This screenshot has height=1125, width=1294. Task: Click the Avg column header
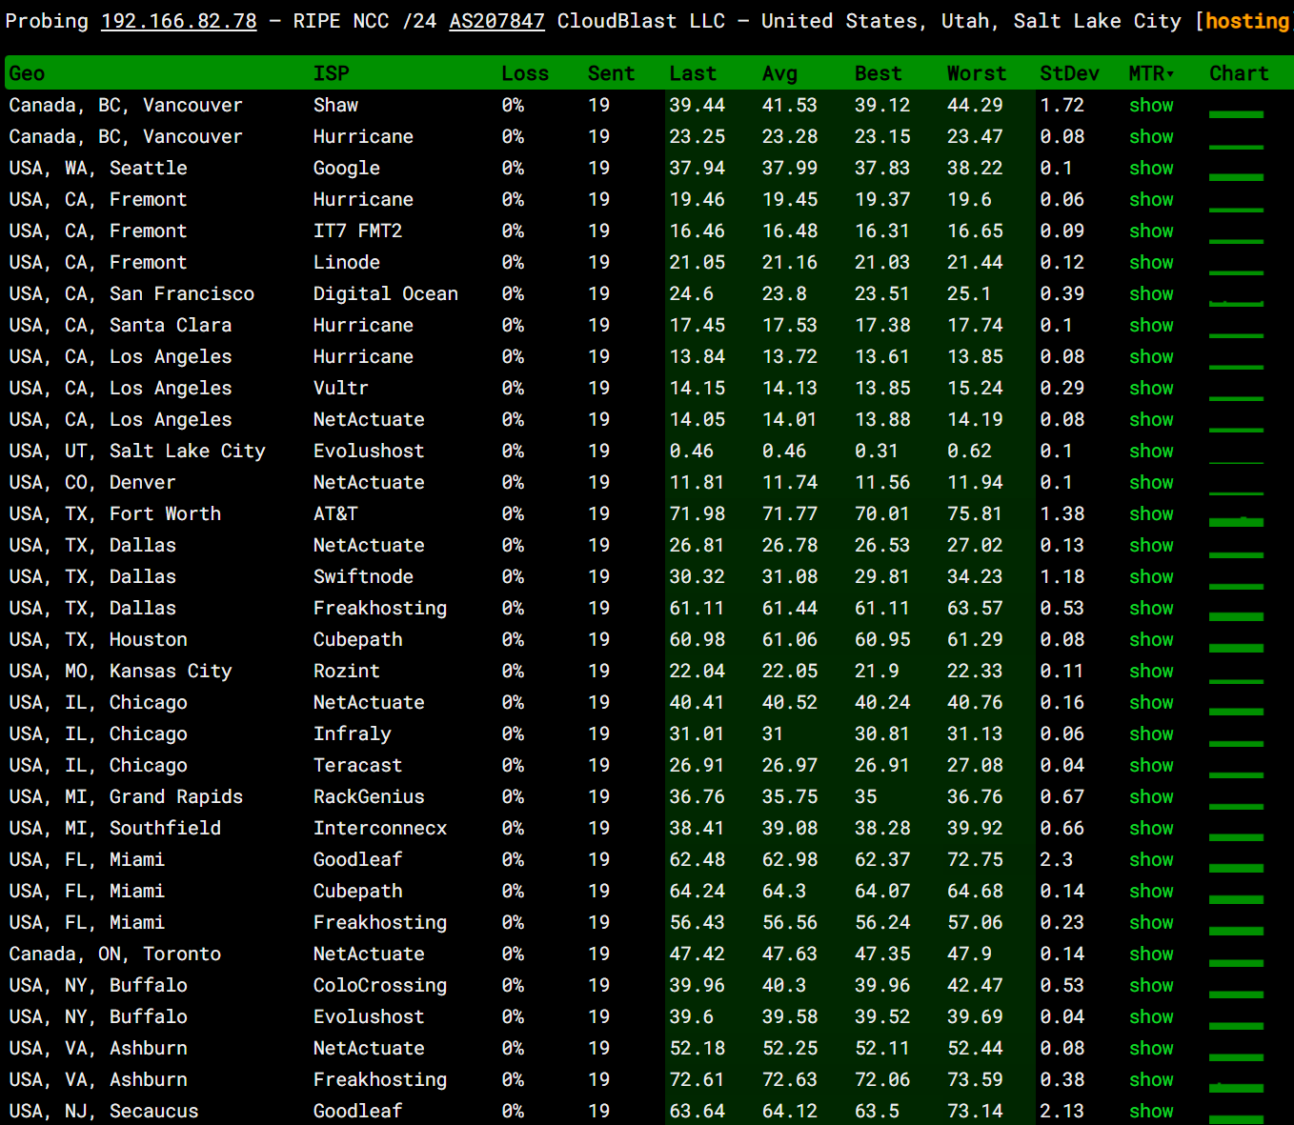[779, 73]
